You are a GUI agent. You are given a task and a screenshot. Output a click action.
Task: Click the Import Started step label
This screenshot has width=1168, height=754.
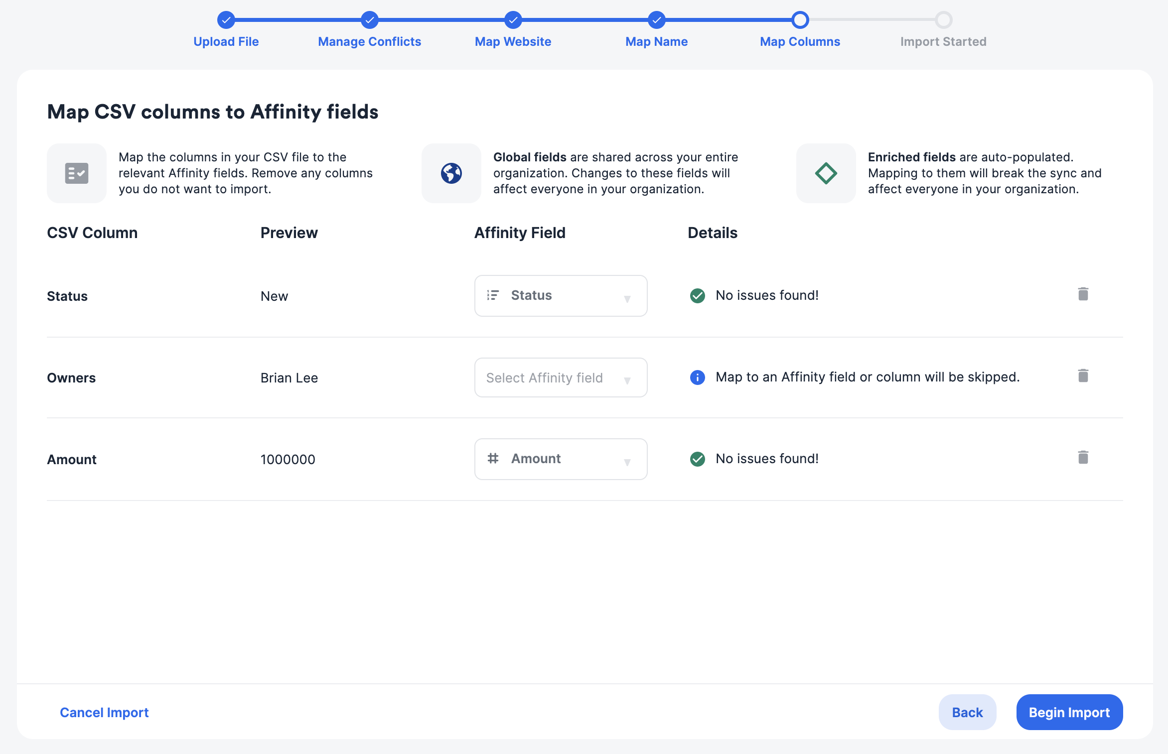(x=943, y=41)
